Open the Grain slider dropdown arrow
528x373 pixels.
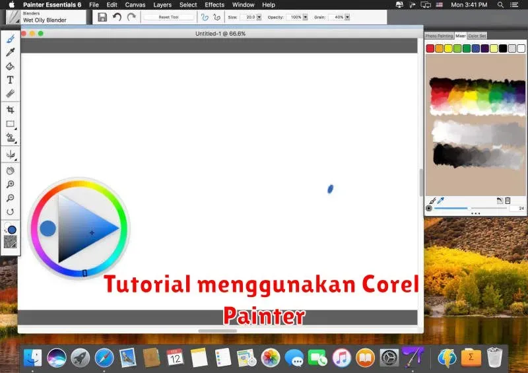click(x=347, y=17)
